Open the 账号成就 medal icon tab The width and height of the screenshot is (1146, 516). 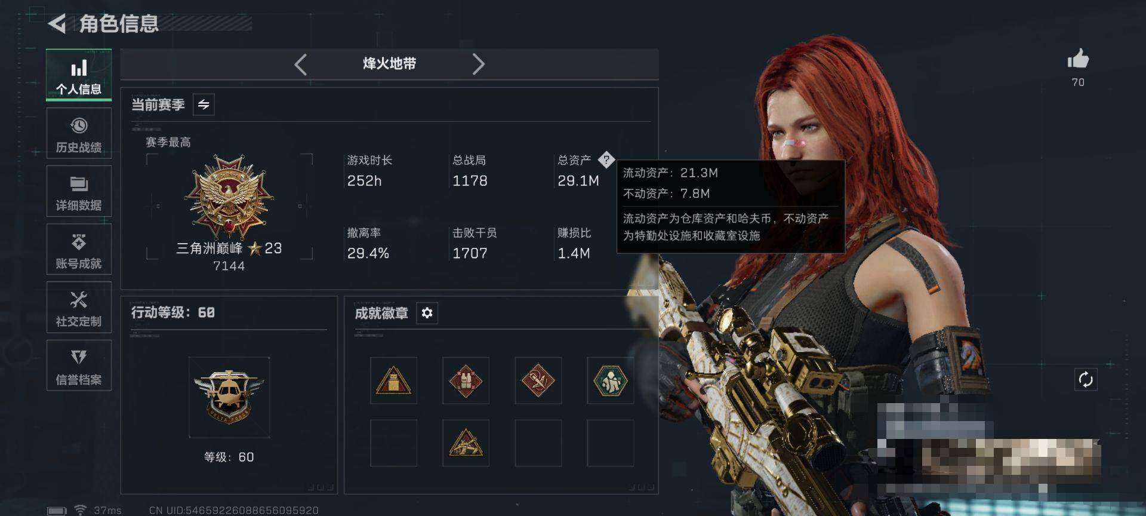coord(79,249)
